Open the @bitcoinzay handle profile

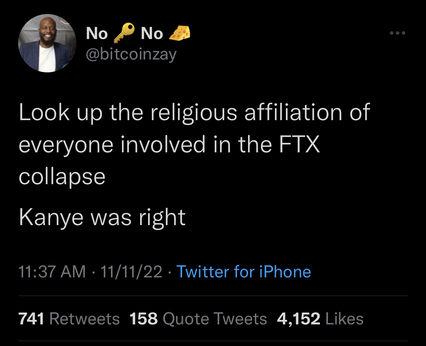(x=131, y=55)
